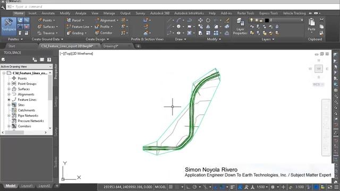This screenshot has height=191, width=340.
Task: Open the Active Drawing View dropdown
Action: 26,66
